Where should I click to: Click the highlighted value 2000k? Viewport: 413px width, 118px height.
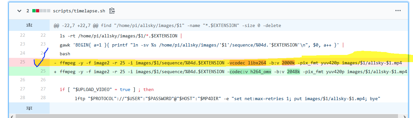point(289,62)
